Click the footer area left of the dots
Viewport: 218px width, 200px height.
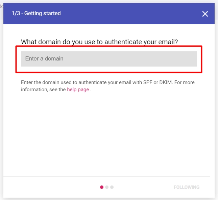pos(51,187)
